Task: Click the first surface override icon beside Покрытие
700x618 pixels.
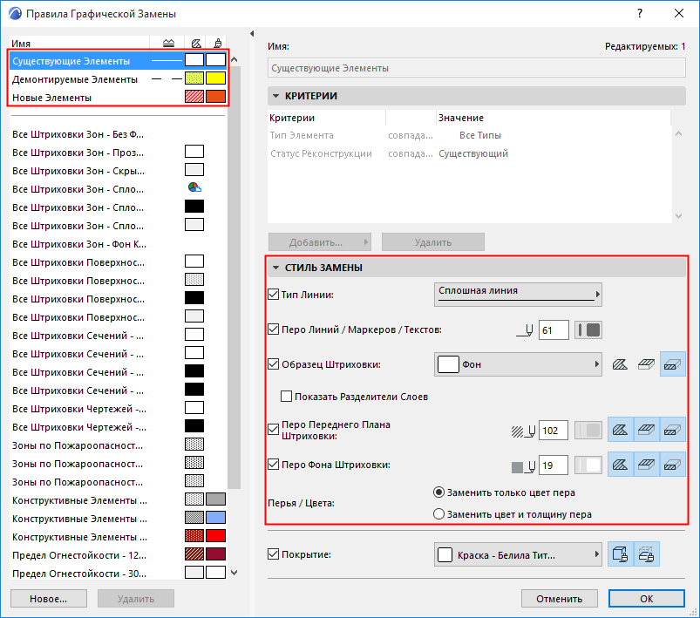Action: 620,554
